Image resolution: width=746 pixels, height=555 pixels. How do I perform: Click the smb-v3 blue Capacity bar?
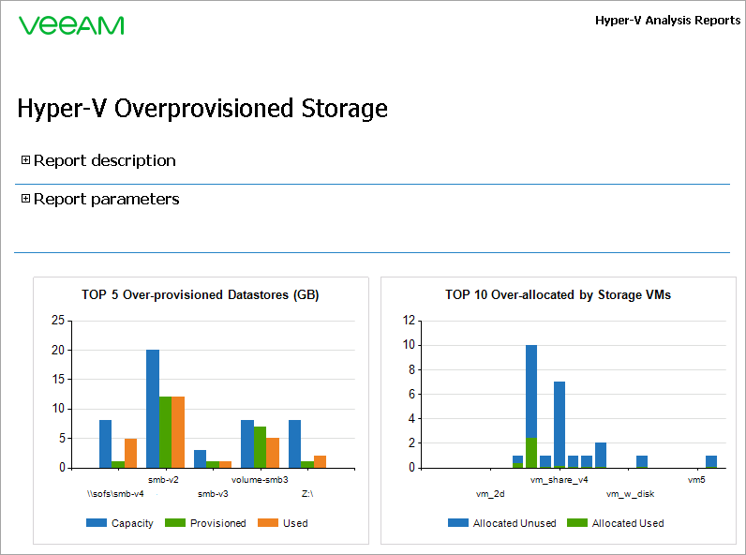tap(201, 458)
